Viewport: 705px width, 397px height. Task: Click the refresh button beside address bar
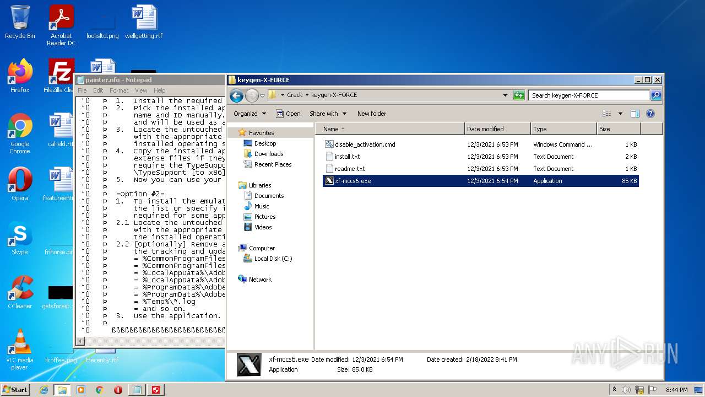coord(519,95)
